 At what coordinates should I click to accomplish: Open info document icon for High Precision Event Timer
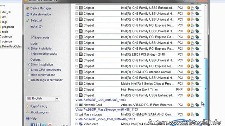click(193, 90)
